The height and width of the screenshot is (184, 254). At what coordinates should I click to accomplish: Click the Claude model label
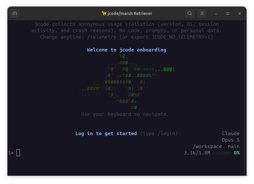[x=231, y=133]
